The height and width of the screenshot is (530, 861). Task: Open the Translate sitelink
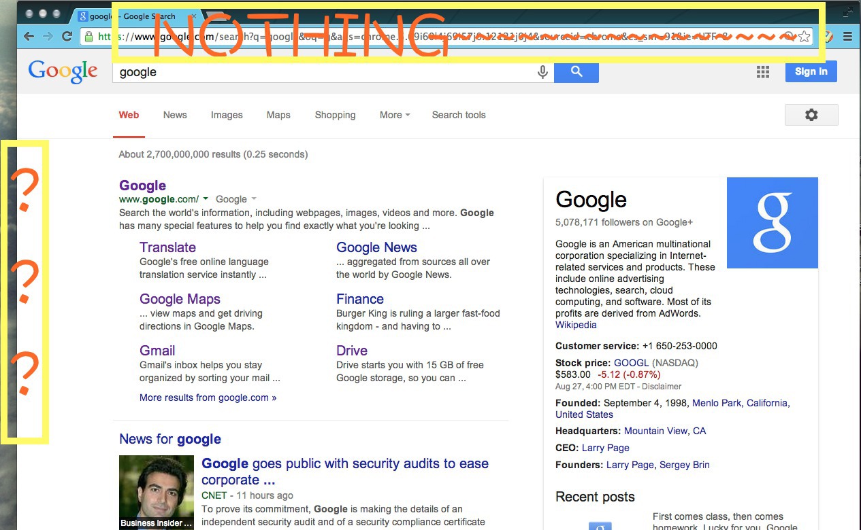[167, 247]
